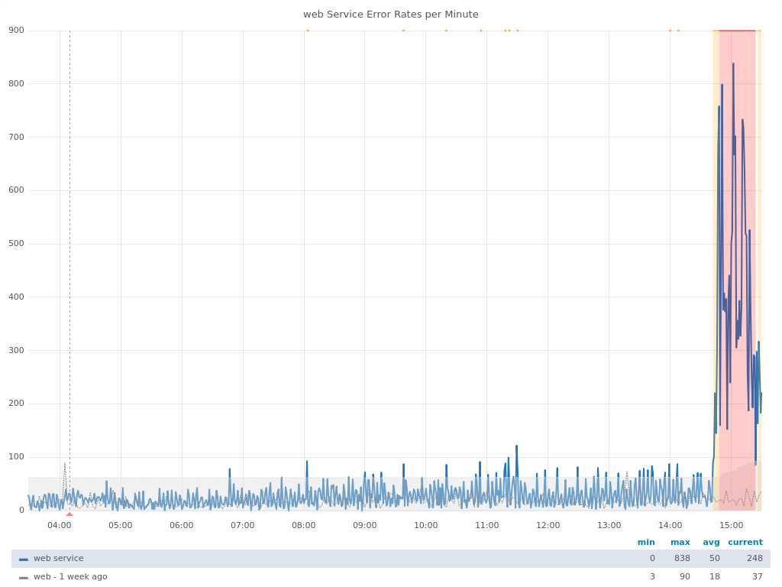The image size is (782, 587).
Task: Click the red annotation triangle near 04:00
Action: point(69,514)
